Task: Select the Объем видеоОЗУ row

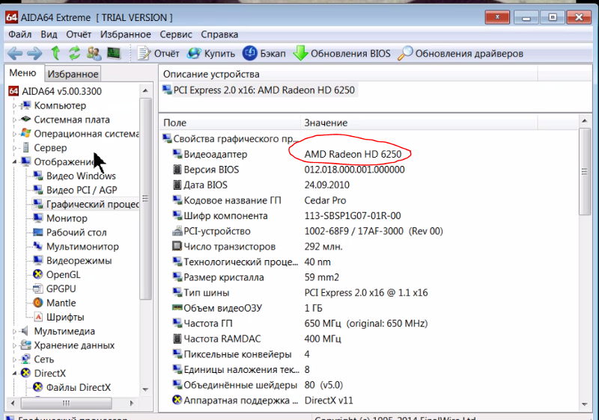Action: tap(368, 308)
